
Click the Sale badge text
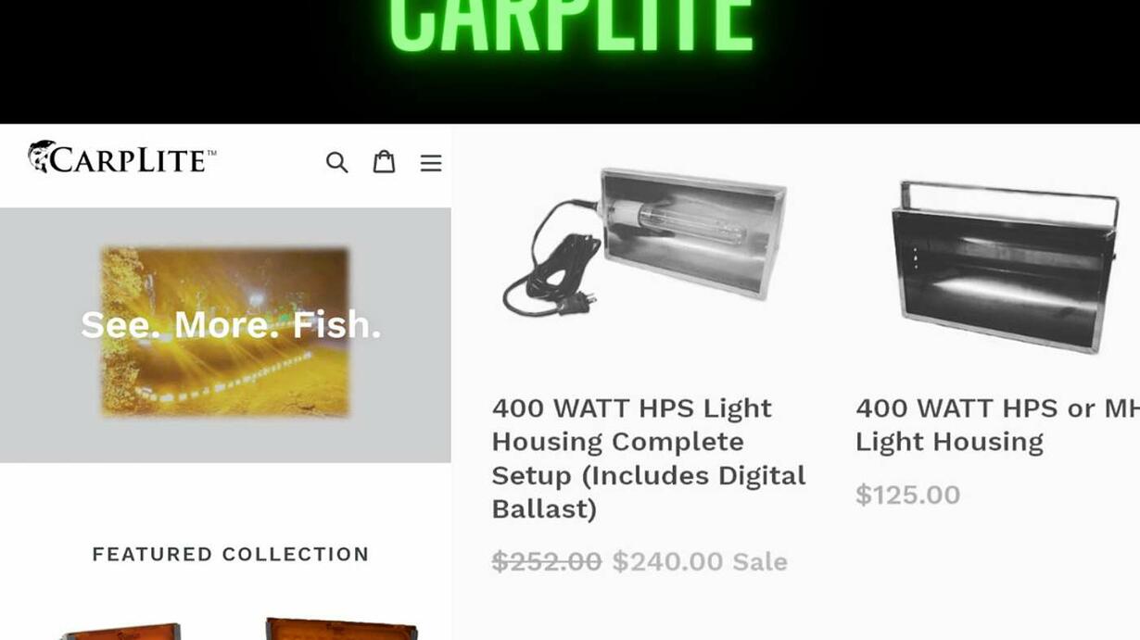click(x=760, y=561)
